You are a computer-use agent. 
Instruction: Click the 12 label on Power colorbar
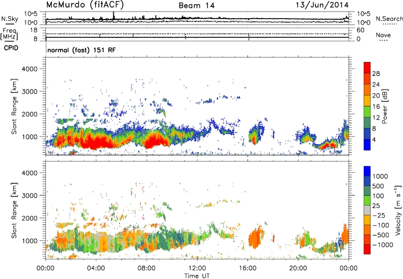click(x=376, y=118)
